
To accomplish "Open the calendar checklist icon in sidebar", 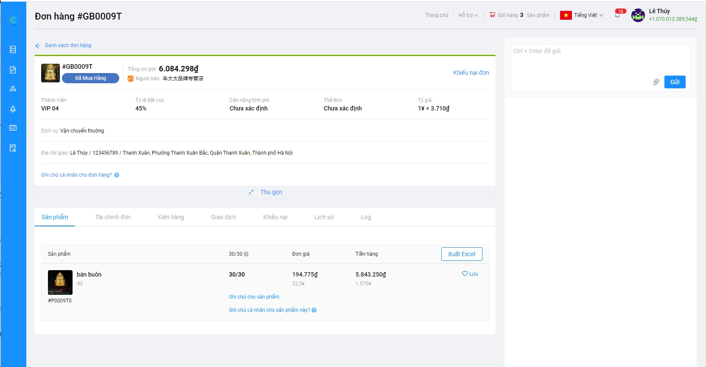I will [13, 128].
